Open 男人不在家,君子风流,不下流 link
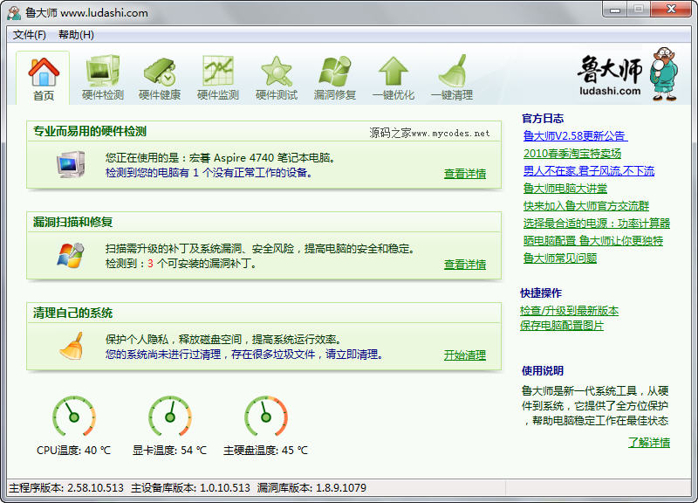Viewport: 698px width, 503px height. pyautogui.click(x=589, y=170)
